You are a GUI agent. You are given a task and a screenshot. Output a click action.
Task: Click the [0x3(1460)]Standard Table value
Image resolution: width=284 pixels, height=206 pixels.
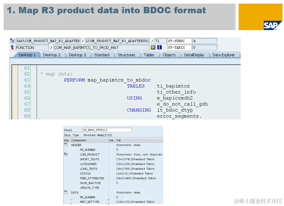tap(136, 178)
